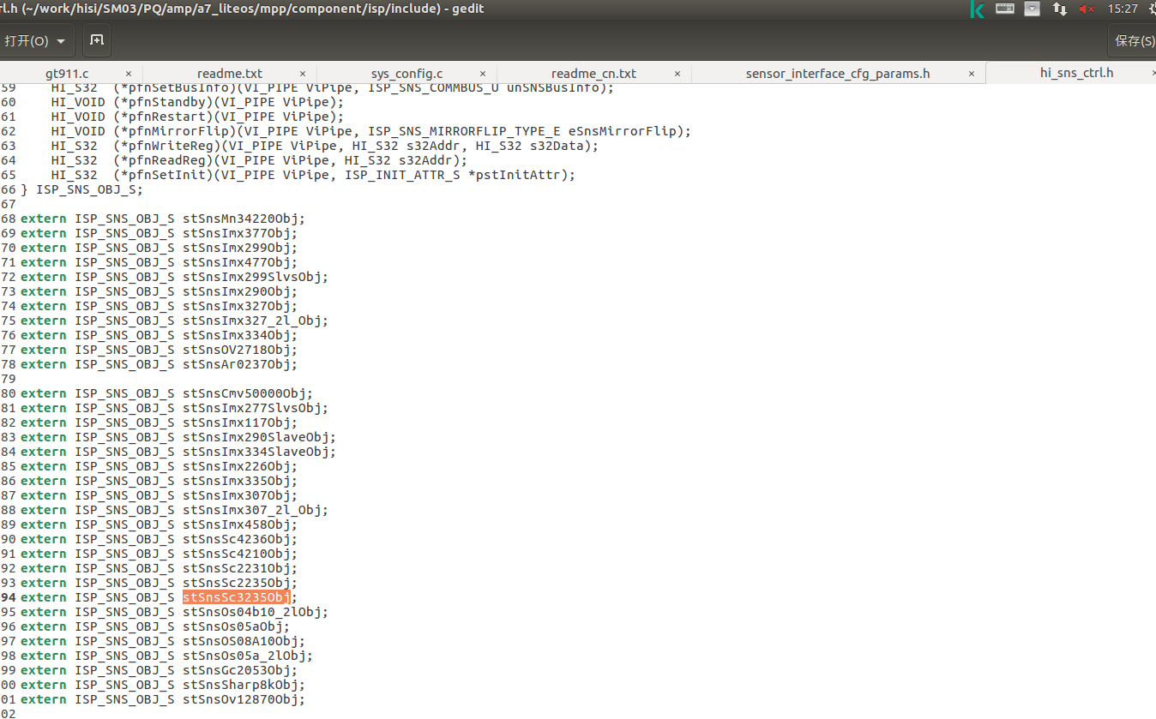Viewport: 1156px width, 719px height.
Task: Click stSnsOs04b10_2lObj in the code
Action: (x=252, y=612)
